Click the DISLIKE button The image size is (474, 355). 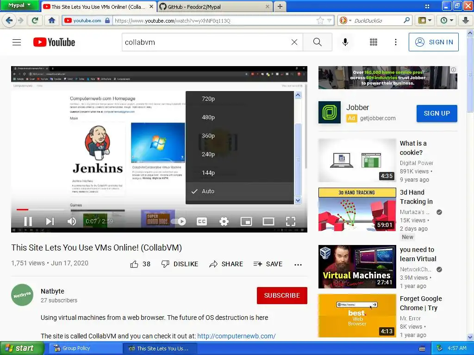(x=180, y=264)
